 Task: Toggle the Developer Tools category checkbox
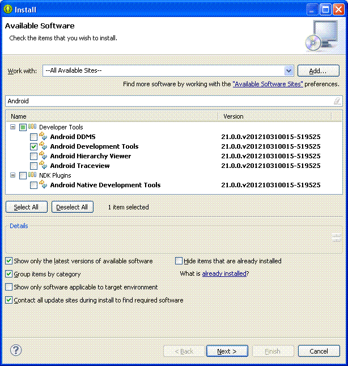point(23,128)
